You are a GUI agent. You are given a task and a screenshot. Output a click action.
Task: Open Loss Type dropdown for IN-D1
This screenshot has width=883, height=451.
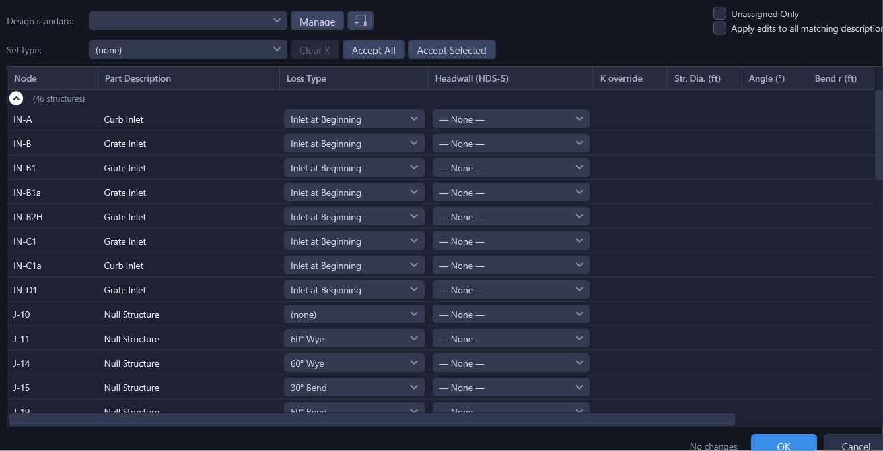point(354,290)
